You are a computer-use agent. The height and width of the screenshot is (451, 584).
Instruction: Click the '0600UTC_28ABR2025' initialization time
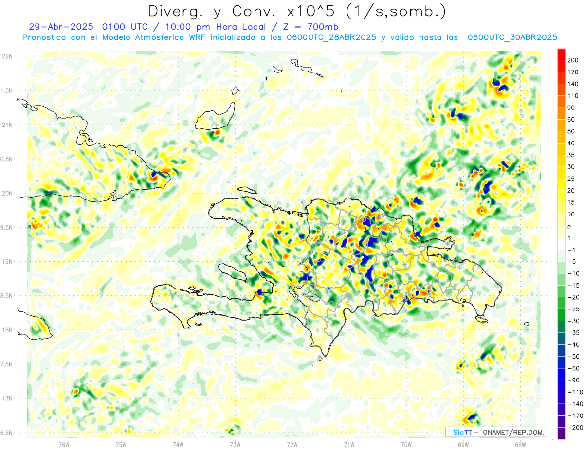tap(331, 37)
